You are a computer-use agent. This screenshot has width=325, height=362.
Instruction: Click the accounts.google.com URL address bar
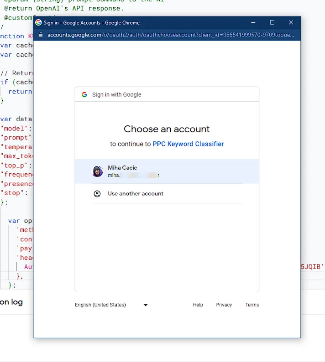coord(171,35)
